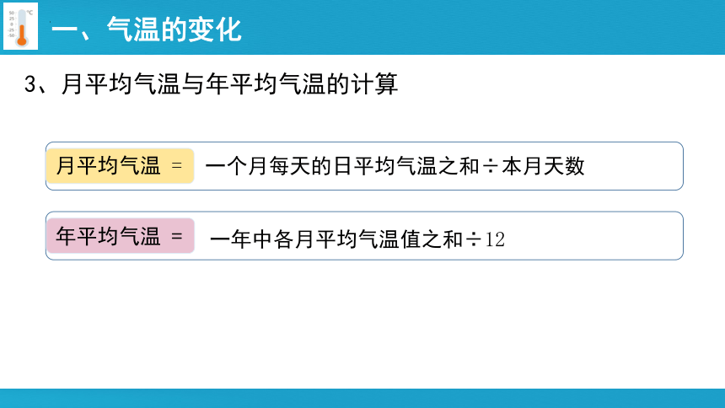
Task: Click the equals sign in pink box
Action: coord(177,236)
